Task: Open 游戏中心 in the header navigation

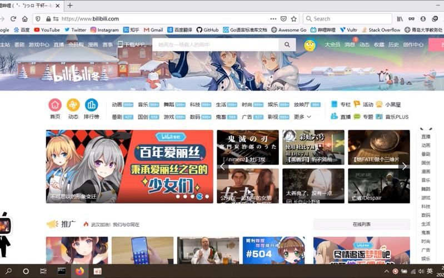Action: [39, 44]
